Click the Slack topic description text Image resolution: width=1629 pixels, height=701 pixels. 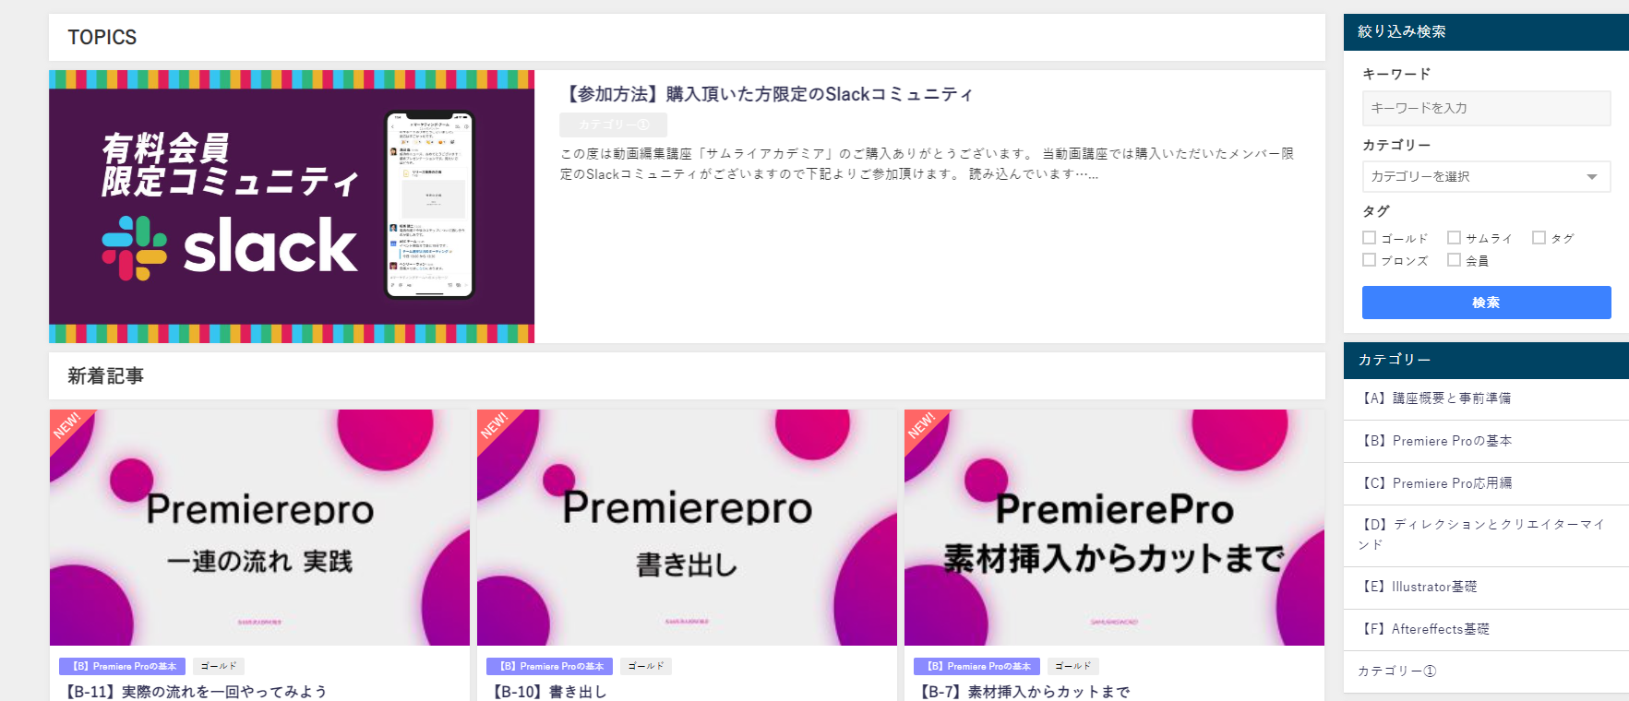coord(927,163)
